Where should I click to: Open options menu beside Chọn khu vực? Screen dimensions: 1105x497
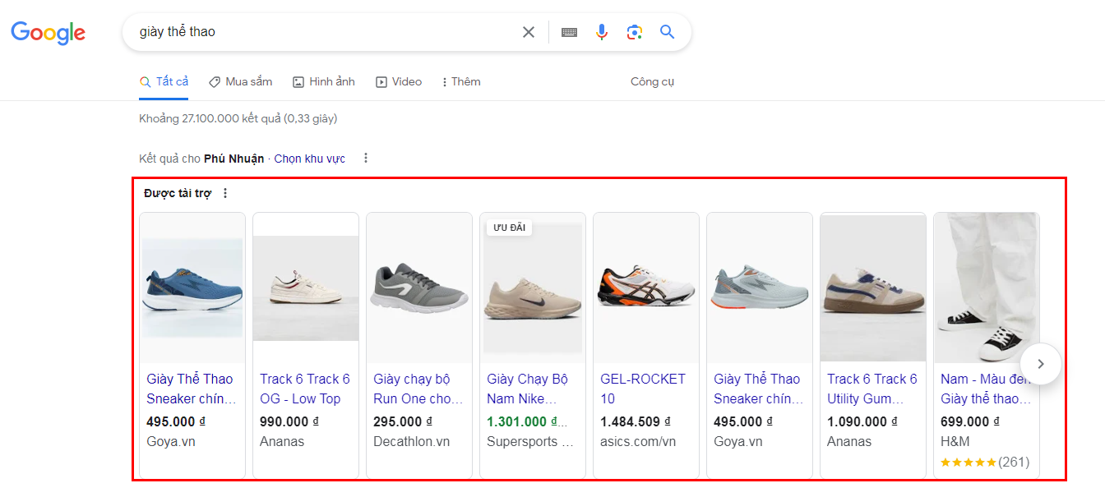point(366,159)
